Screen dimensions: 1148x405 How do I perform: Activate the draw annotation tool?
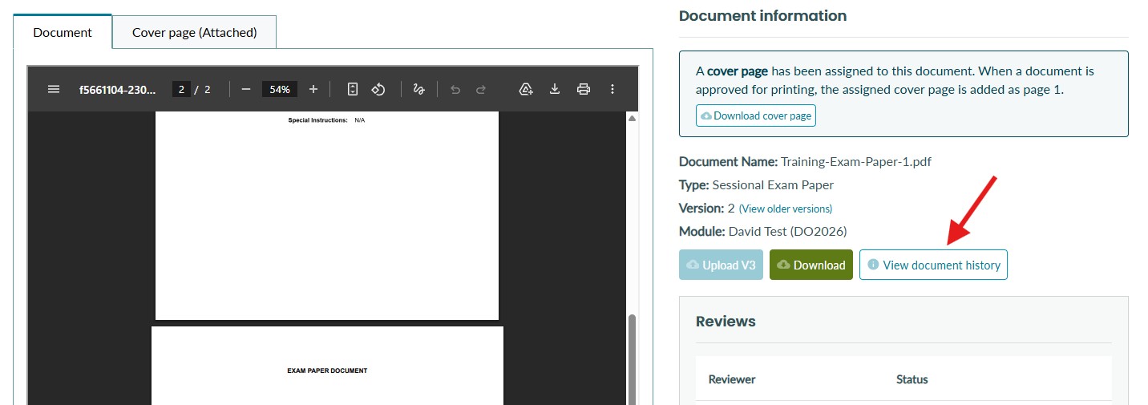point(418,89)
